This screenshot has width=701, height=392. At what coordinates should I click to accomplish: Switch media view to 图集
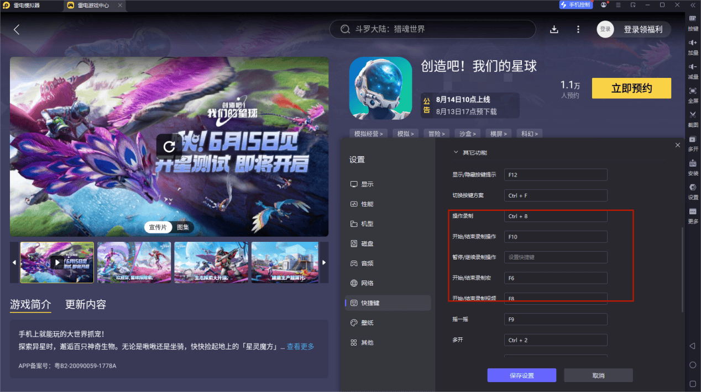tap(183, 227)
